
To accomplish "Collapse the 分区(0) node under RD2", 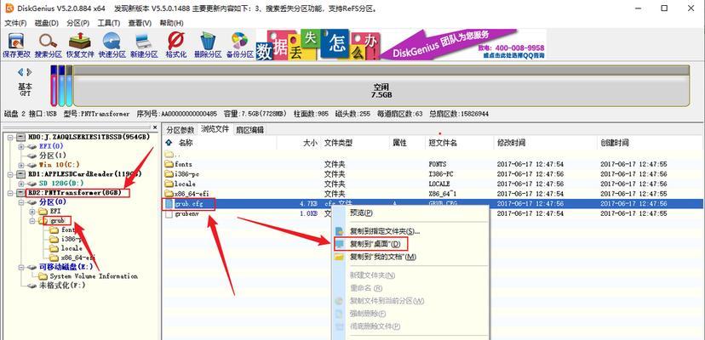I will (x=20, y=202).
